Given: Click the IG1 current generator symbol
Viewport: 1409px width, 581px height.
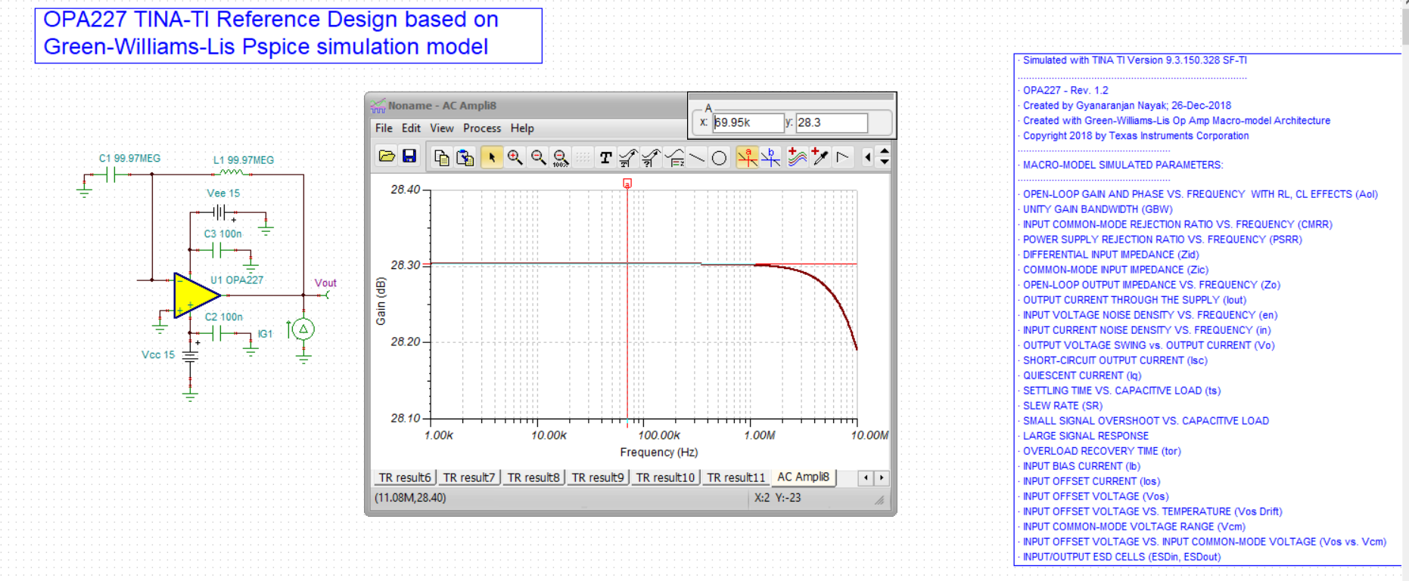Looking at the screenshot, I should click(303, 329).
